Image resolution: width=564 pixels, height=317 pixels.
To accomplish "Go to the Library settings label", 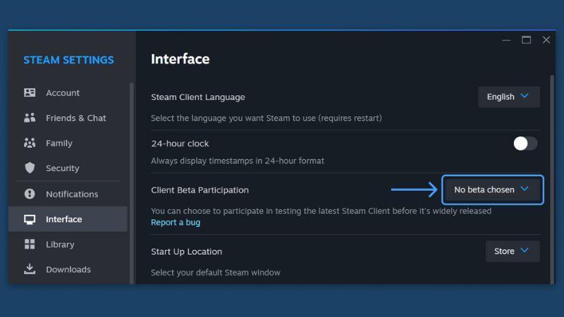I will pos(60,244).
